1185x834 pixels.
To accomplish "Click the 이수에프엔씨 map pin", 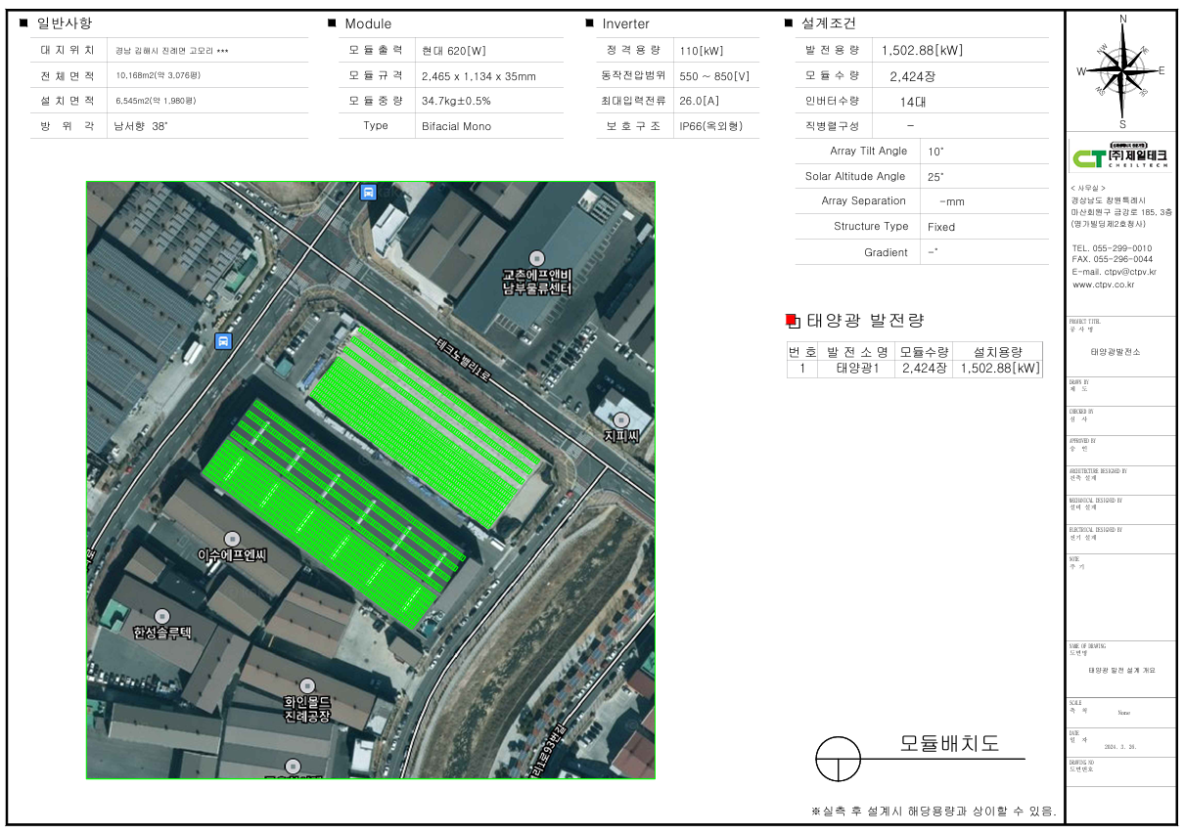I will coord(233,539).
